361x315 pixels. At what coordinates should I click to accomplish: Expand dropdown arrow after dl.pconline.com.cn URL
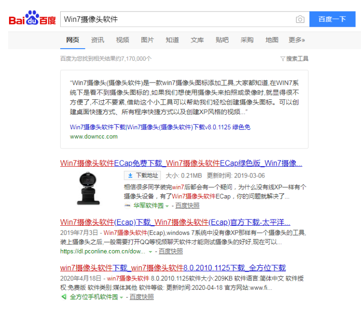click(x=150, y=252)
